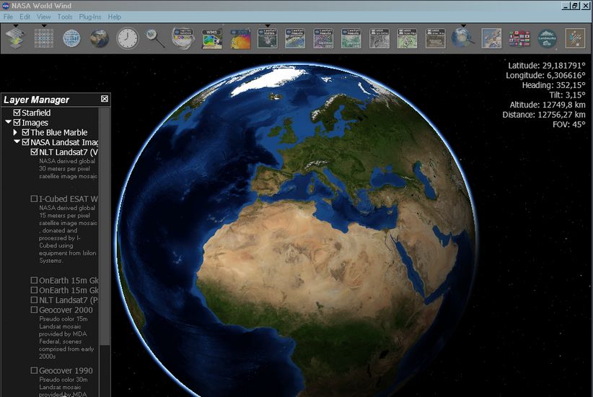Screen dimensions: 593x397
Task: Expand The Blue Marble tree node
Action: point(15,132)
